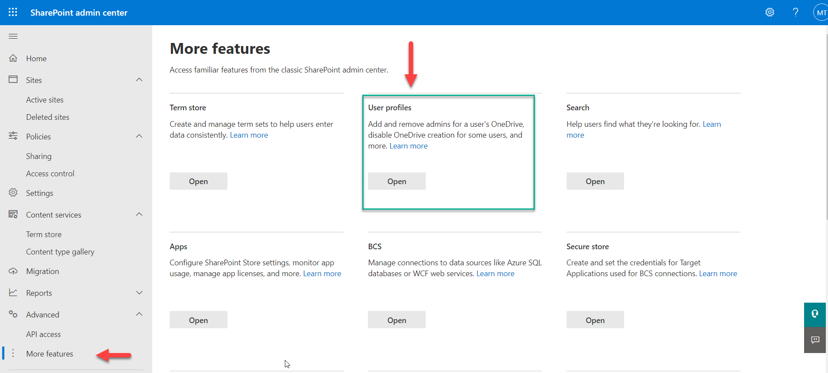Click the help question mark icon
Image resolution: width=828 pixels, height=373 pixels.
(795, 12)
